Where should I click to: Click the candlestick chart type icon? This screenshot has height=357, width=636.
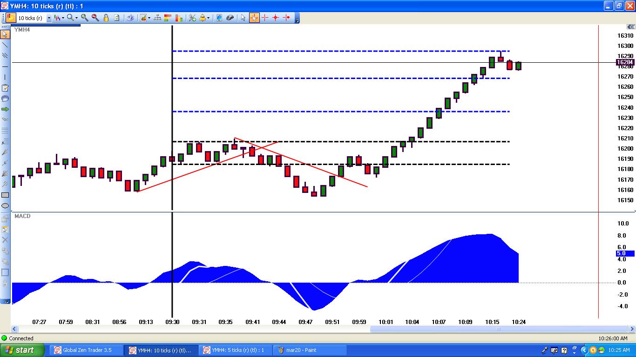tap(57, 18)
